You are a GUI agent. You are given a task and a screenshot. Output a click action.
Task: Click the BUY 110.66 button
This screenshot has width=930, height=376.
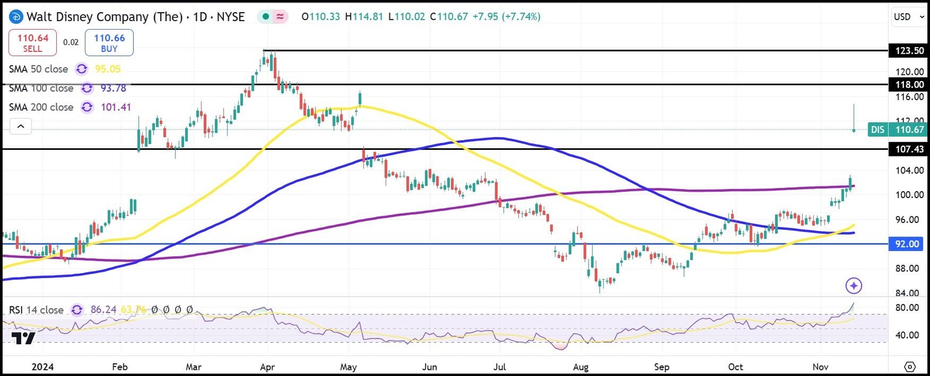click(x=110, y=42)
